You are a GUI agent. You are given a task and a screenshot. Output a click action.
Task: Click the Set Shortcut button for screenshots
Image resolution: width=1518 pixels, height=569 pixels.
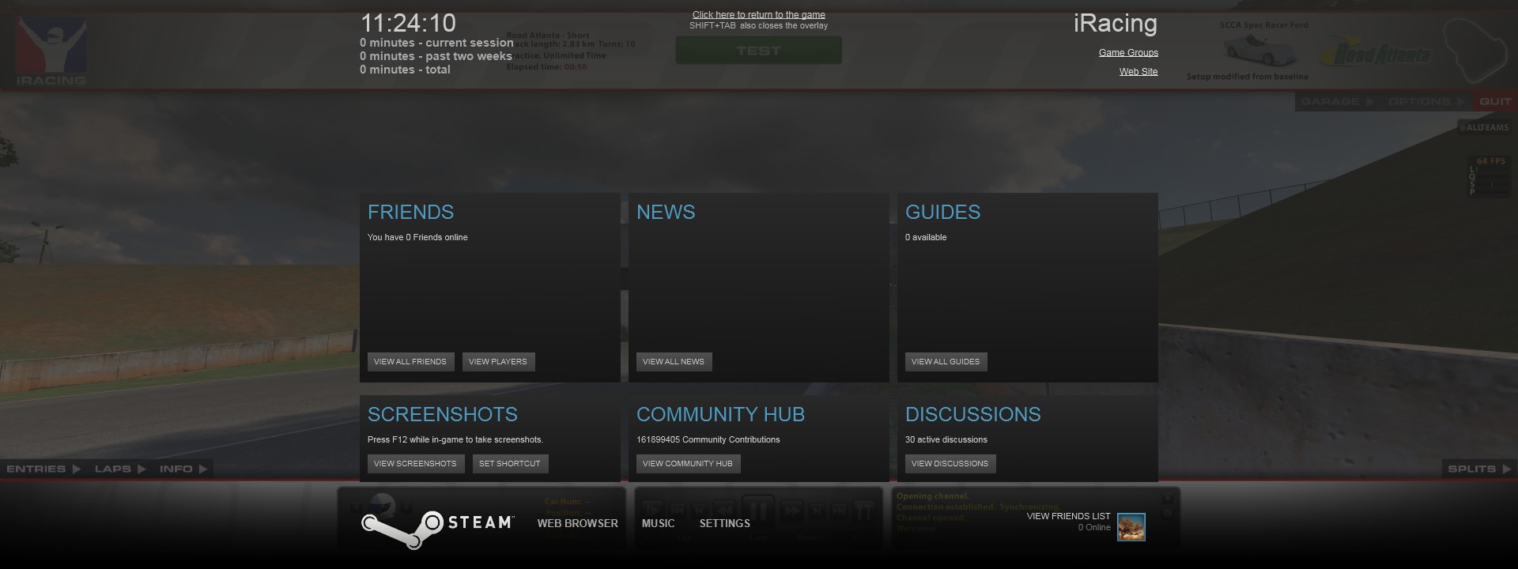coord(510,464)
